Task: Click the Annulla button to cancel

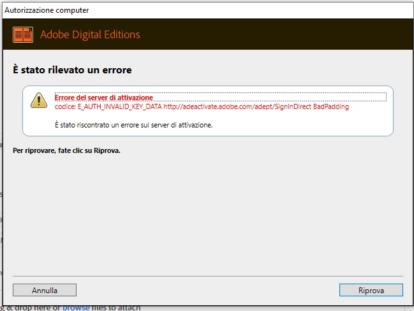Action: pos(45,290)
